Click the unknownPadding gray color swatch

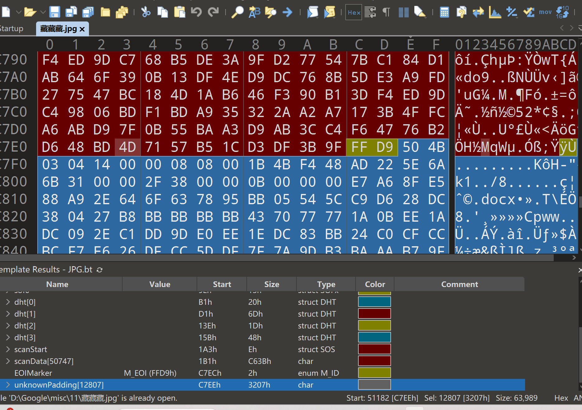tap(375, 385)
